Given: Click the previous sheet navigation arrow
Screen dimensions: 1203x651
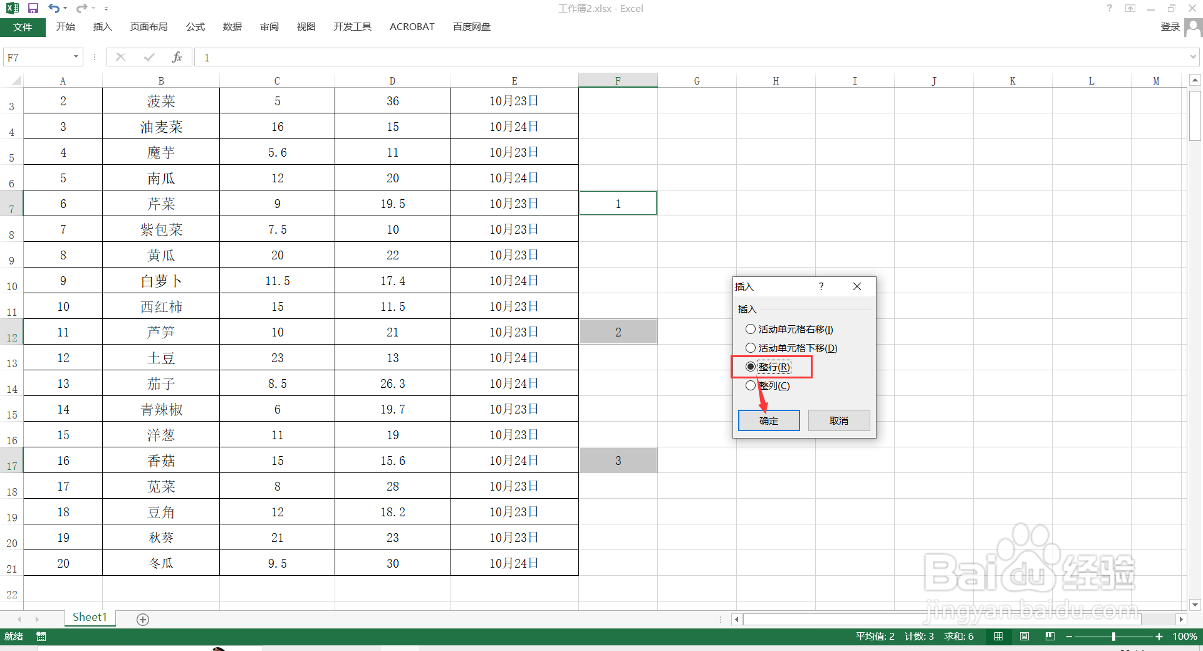Looking at the screenshot, I should click(x=19, y=619).
